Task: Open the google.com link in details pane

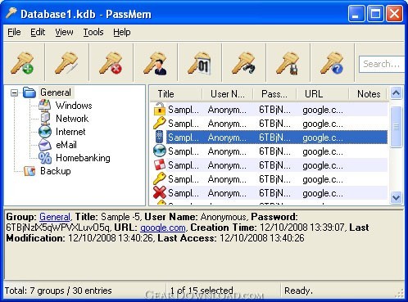Action: tap(163, 228)
